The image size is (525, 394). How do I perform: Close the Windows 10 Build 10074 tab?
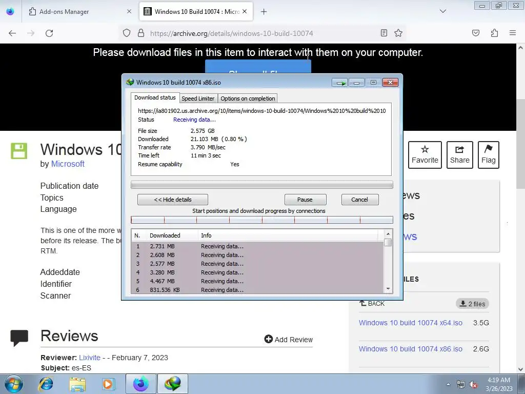tap(245, 11)
